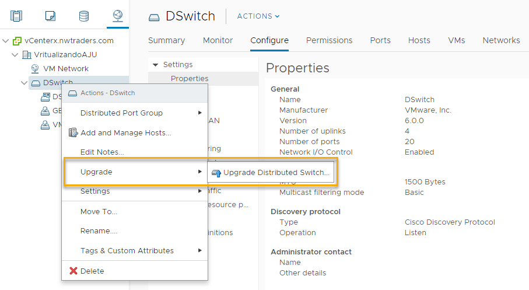Switch to the Storage inventory icon
This screenshot has width=529, height=290.
[84, 16]
